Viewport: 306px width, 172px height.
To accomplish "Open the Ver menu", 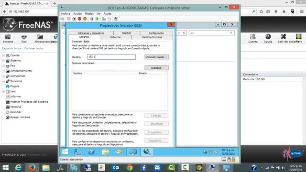I will tap(98, 14).
